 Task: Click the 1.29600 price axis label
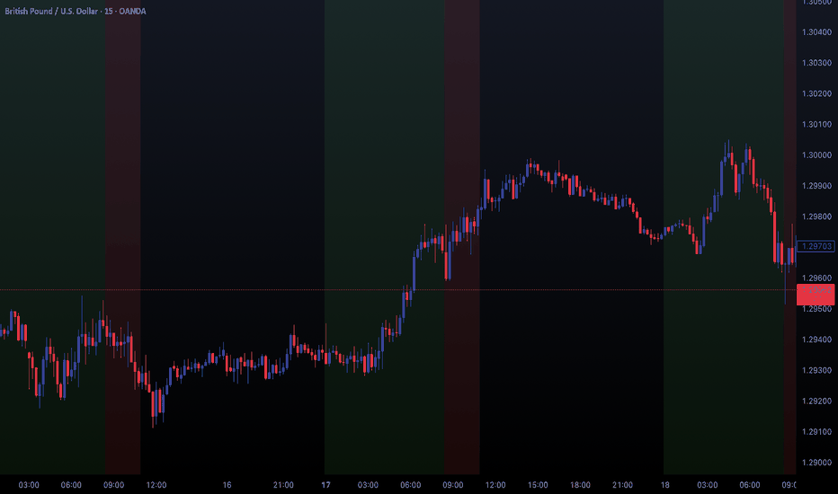click(x=816, y=278)
